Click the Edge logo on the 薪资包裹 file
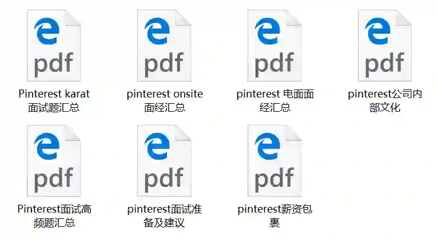Screen dimensions: 438x240 [268, 146]
